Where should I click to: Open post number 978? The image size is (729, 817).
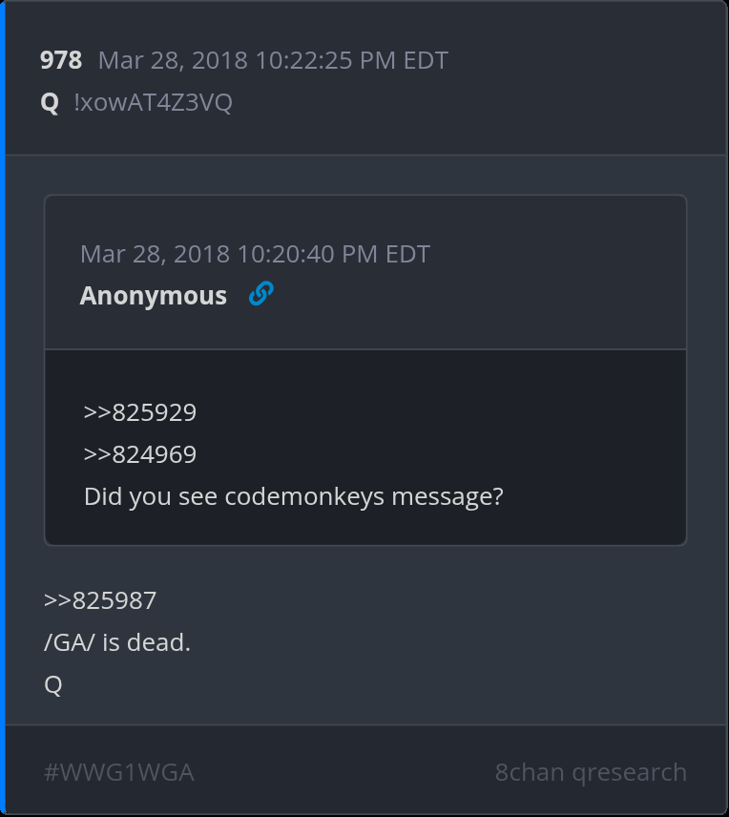61,60
